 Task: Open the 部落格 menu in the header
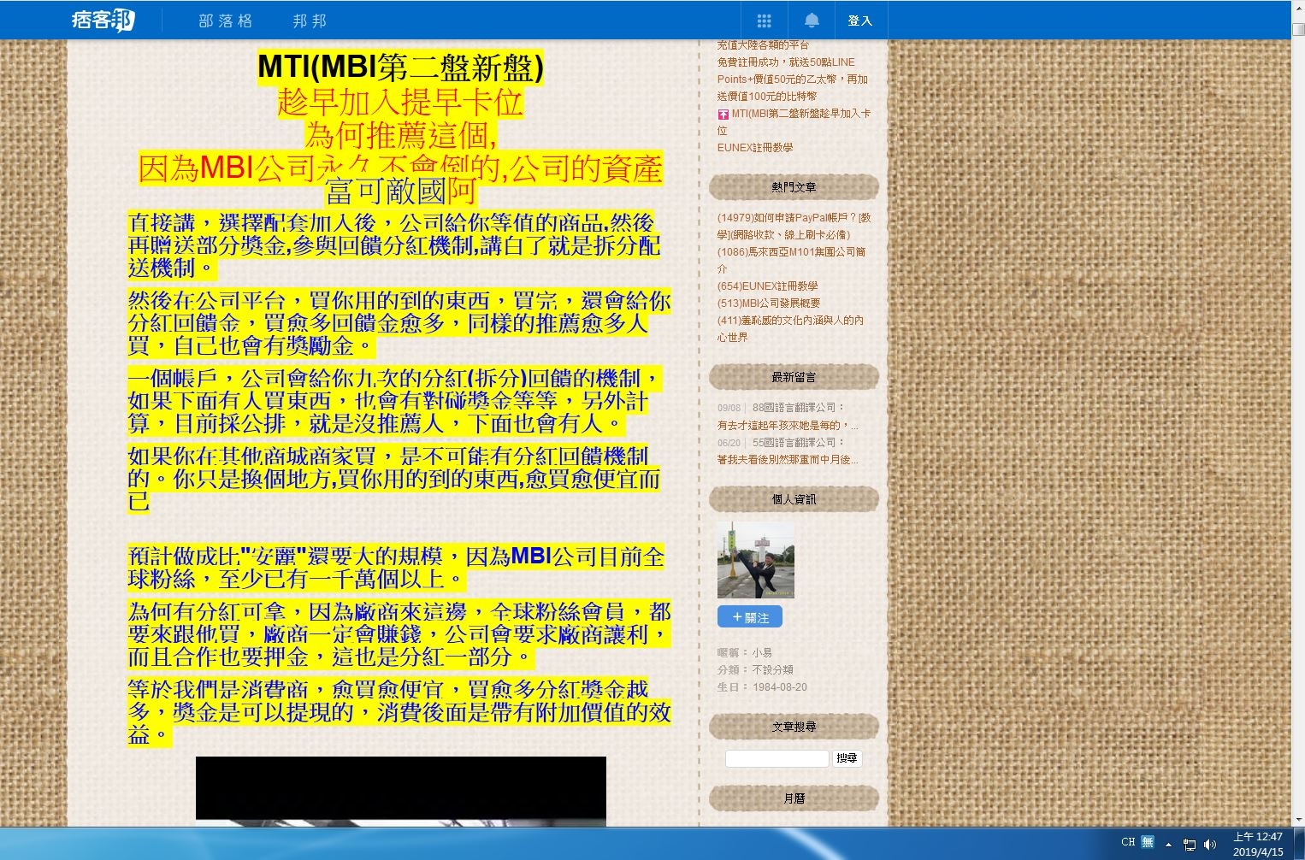226,21
